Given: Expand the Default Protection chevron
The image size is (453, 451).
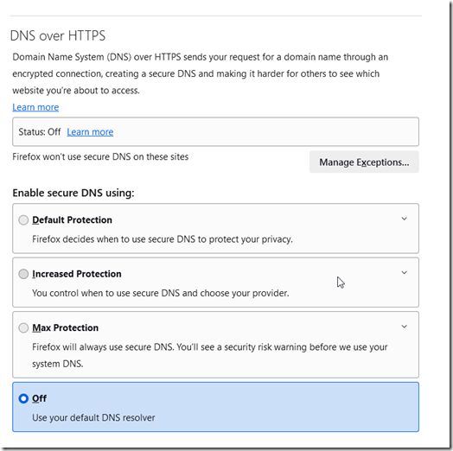Looking at the screenshot, I should point(405,219).
